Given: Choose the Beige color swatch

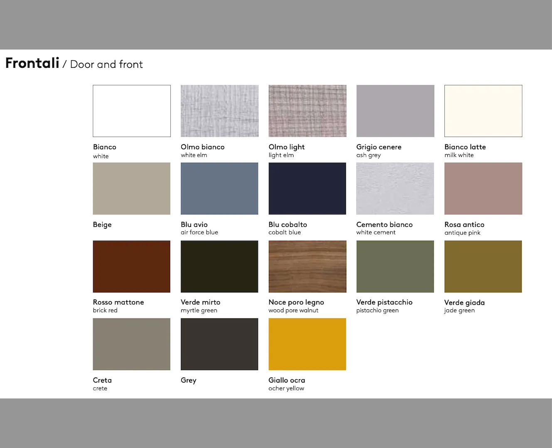Looking at the screenshot, I should pos(131,189).
